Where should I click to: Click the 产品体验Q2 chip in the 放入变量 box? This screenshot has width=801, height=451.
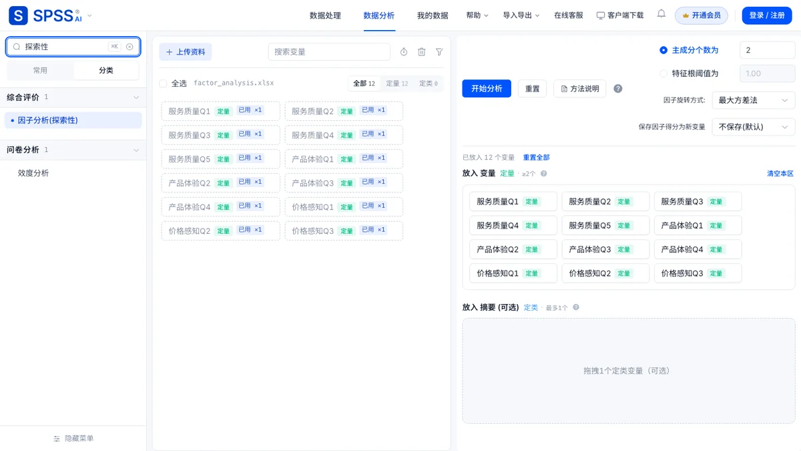(513, 249)
